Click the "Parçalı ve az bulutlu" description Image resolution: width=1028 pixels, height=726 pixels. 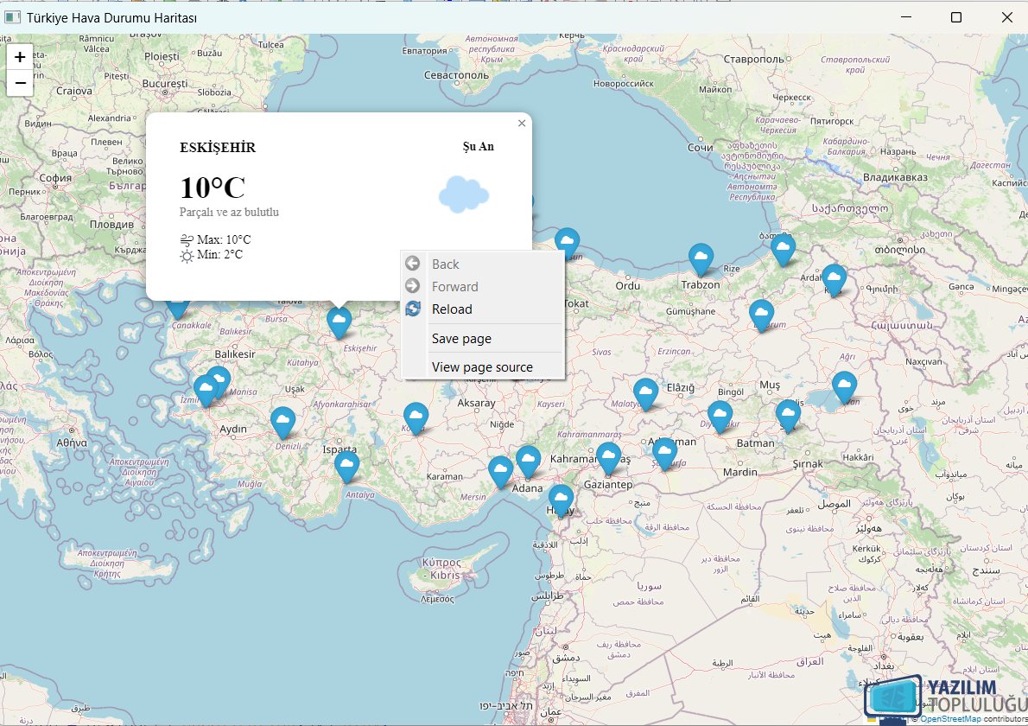230,212
